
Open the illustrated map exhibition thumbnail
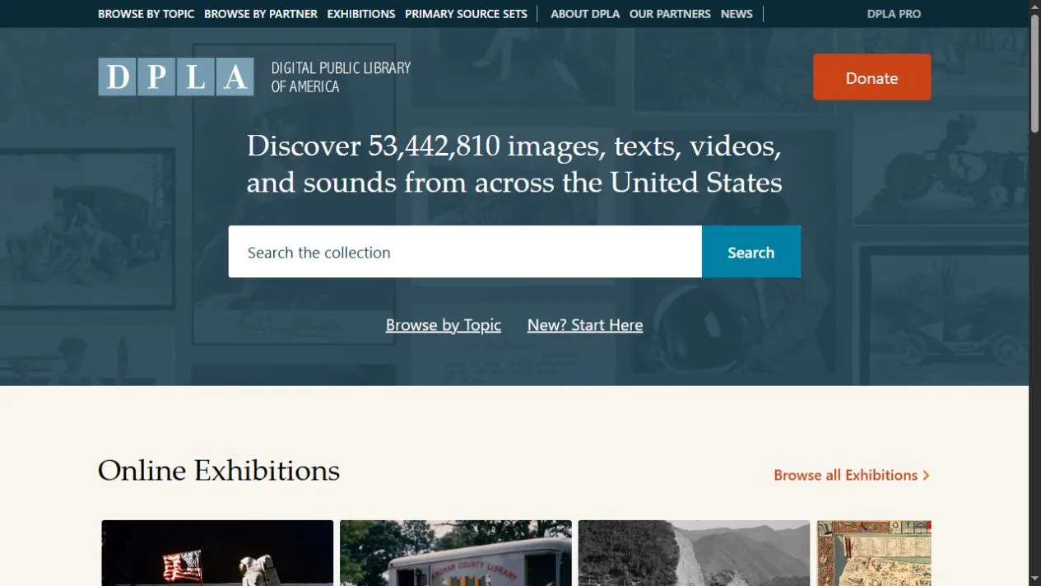tap(874, 553)
